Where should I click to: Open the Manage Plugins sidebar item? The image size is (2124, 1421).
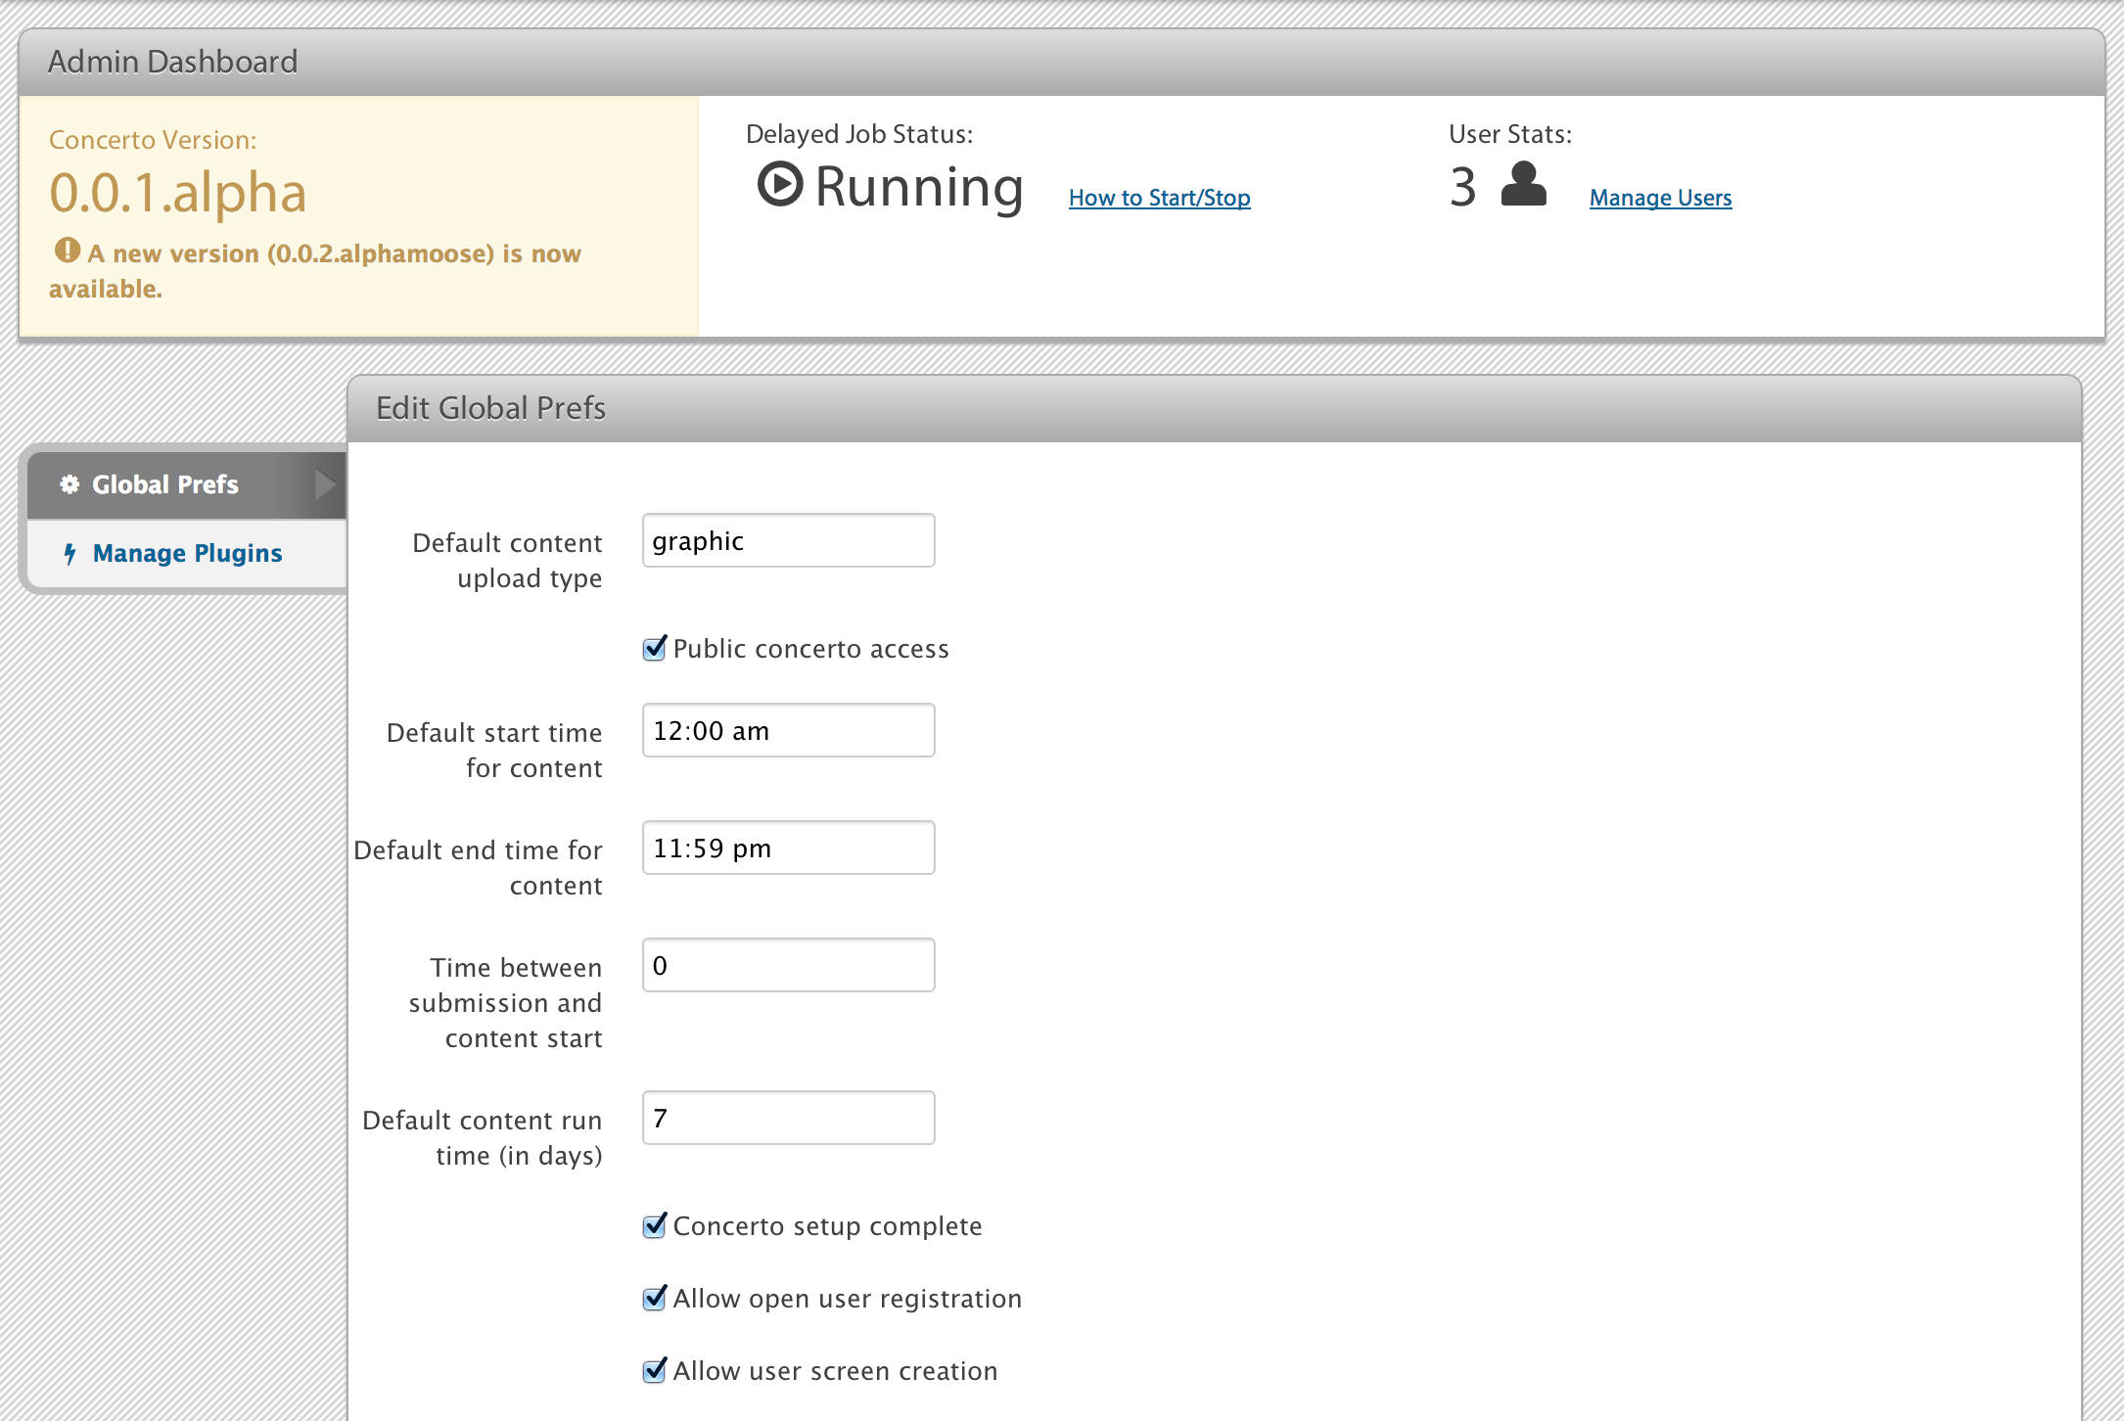tap(187, 554)
